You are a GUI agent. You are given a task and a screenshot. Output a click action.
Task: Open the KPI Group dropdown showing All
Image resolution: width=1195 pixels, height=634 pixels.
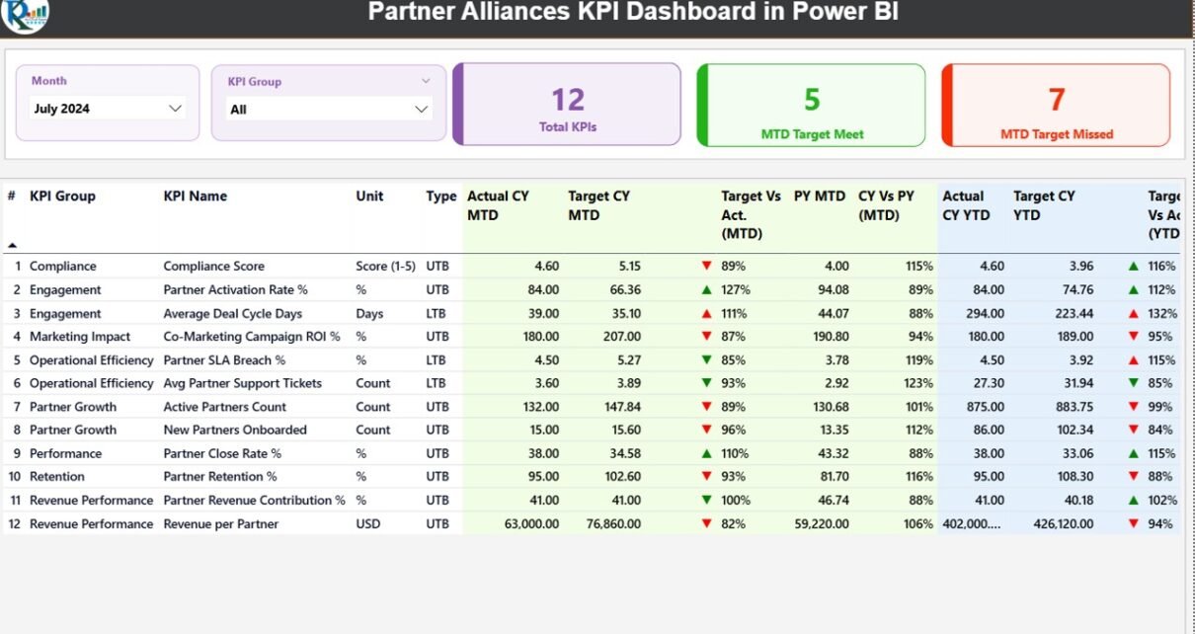[x=330, y=110]
